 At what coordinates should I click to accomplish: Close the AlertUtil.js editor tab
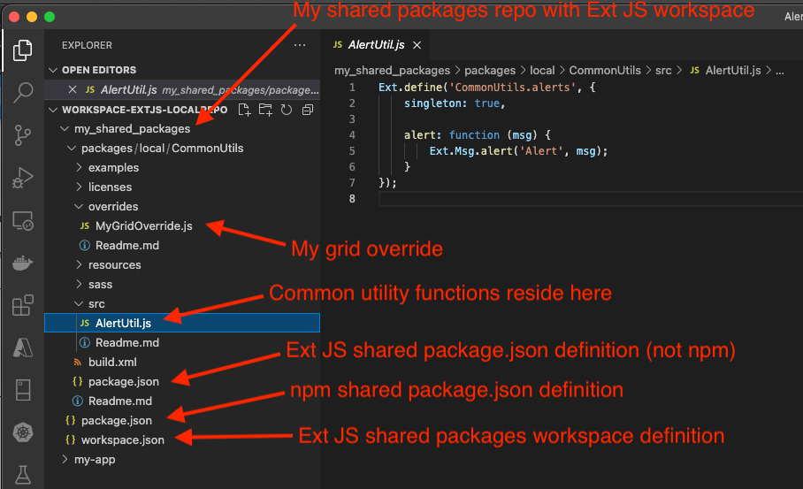pyautogui.click(x=417, y=45)
